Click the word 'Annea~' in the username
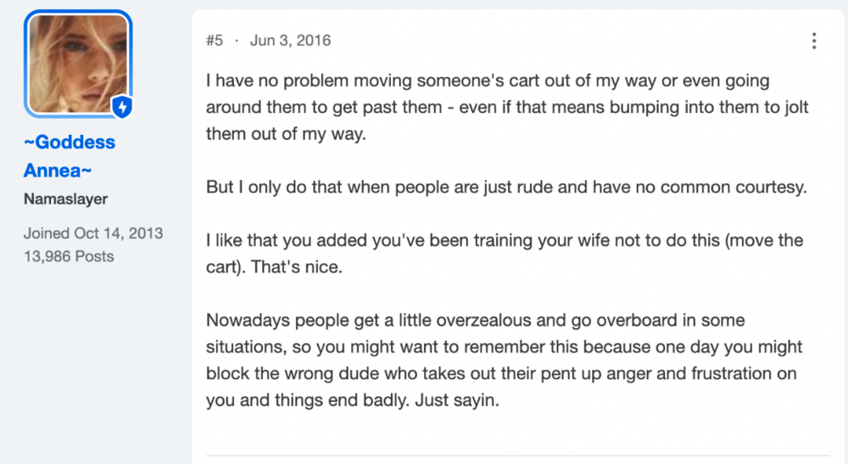This screenshot has width=848, height=464. pos(58,171)
